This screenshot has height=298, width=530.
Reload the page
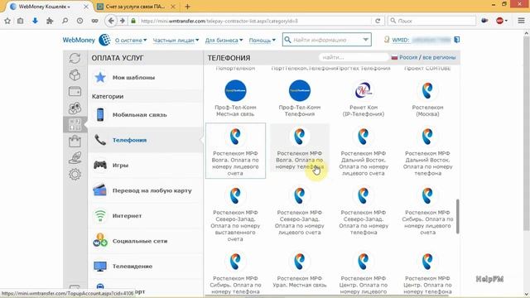(x=378, y=21)
